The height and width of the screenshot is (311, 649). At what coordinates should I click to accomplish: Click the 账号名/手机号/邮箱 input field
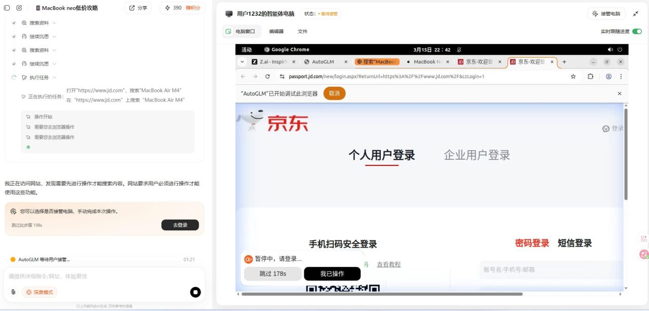pyautogui.click(x=550, y=269)
